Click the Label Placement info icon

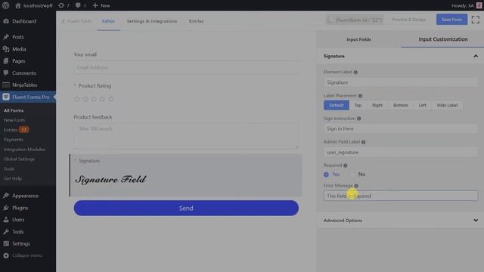(x=360, y=96)
